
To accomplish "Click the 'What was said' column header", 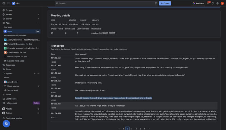I will click(x=81, y=54).
